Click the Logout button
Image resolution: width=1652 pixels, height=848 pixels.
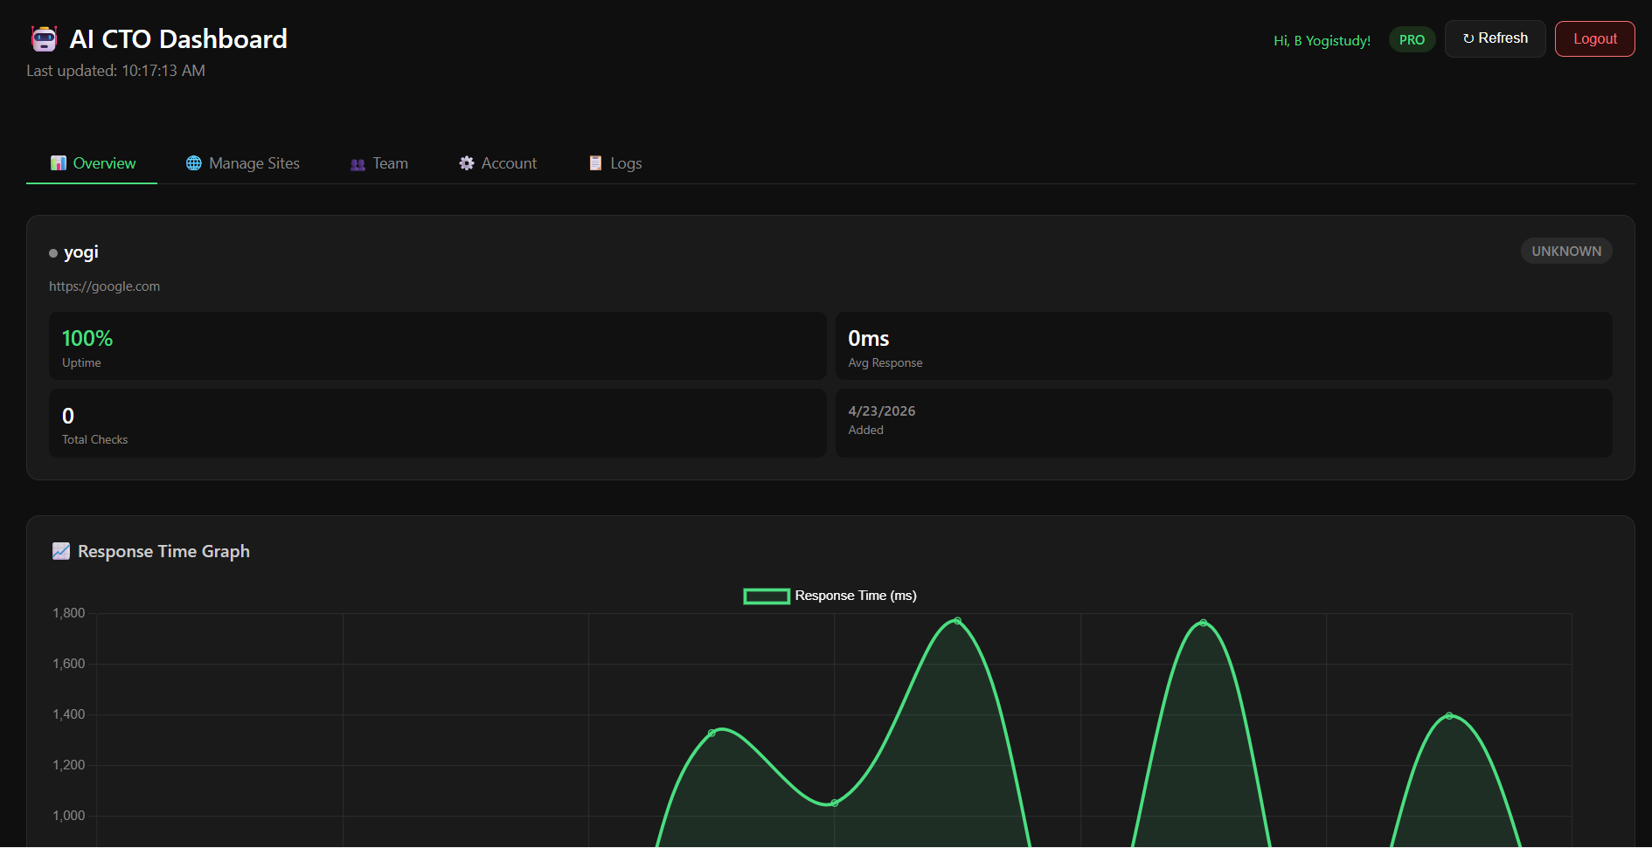(x=1594, y=38)
